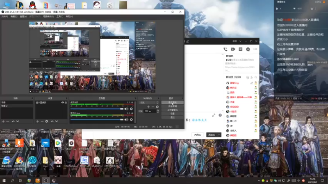Click Start Recording in OBS controls
Image resolution: width=328 pixels, height=184 pixels.
point(172,106)
